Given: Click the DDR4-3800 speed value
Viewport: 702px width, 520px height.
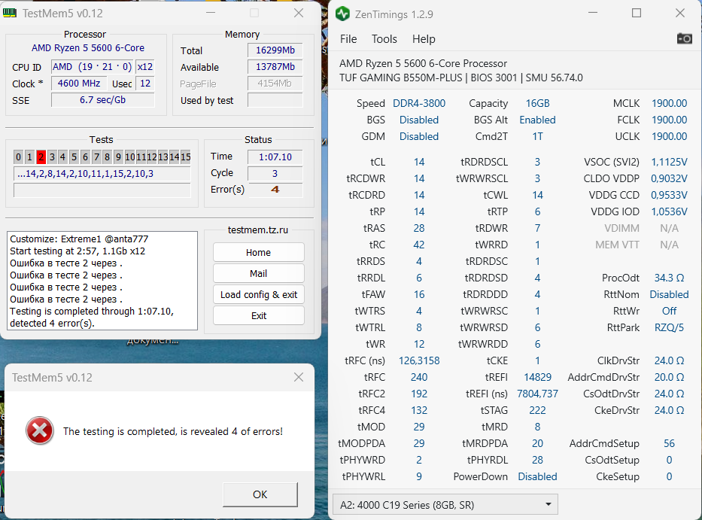Looking at the screenshot, I should pyautogui.click(x=419, y=103).
